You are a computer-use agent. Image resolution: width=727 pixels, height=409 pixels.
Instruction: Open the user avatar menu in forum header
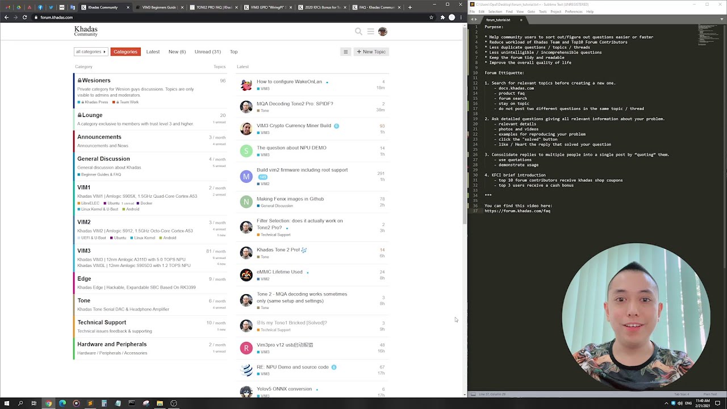(x=382, y=31)
